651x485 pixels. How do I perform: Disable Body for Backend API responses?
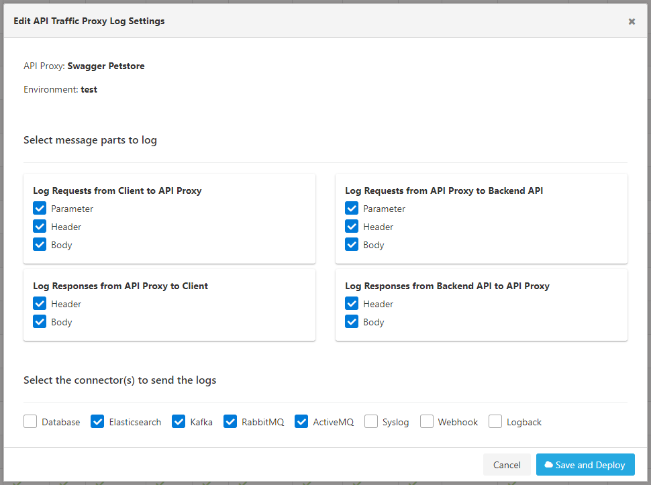pos(351,321)
